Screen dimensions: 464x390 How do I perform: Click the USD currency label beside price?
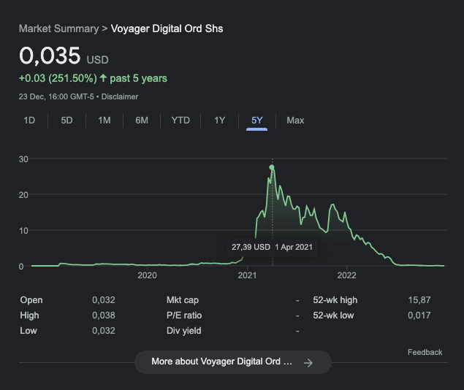click(x=98, y=60)
